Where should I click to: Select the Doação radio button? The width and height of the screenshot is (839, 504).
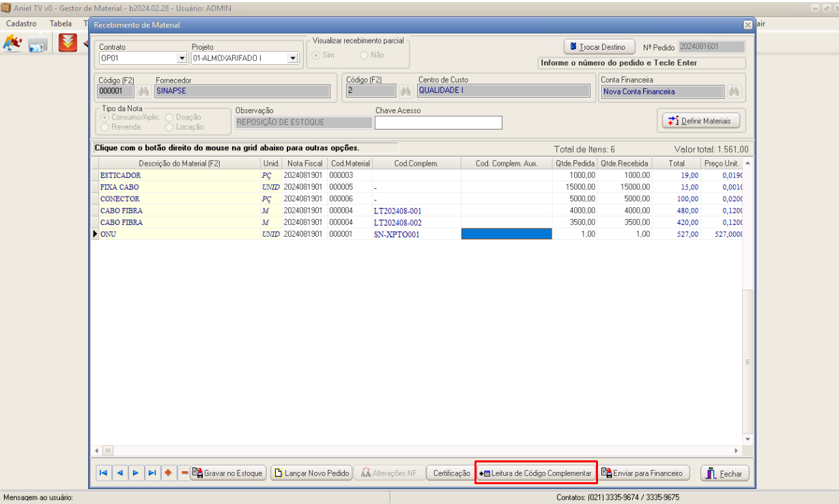(169, 117)
